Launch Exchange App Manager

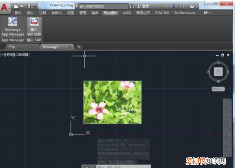(13, 27)
